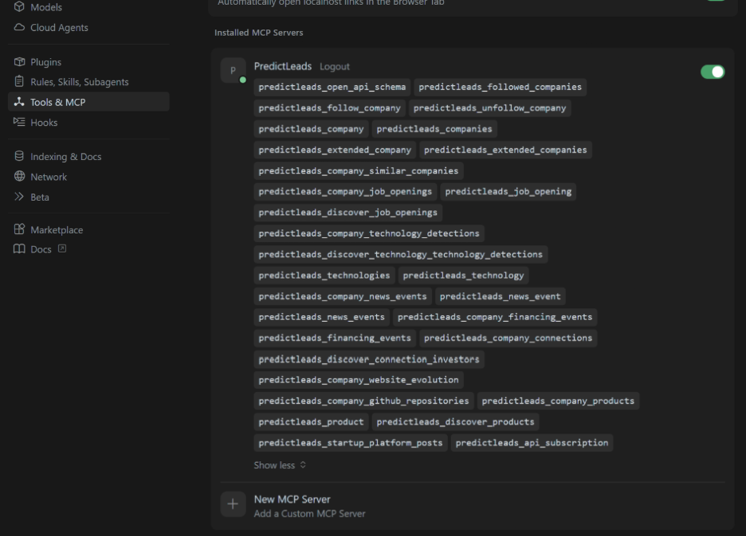Screen dimensions: 746x536
Task: Click the Installed MCP Servers heading
Action: pos(259,33)
